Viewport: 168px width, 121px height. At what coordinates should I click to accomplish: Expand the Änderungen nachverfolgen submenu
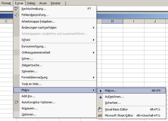point(94,28)
